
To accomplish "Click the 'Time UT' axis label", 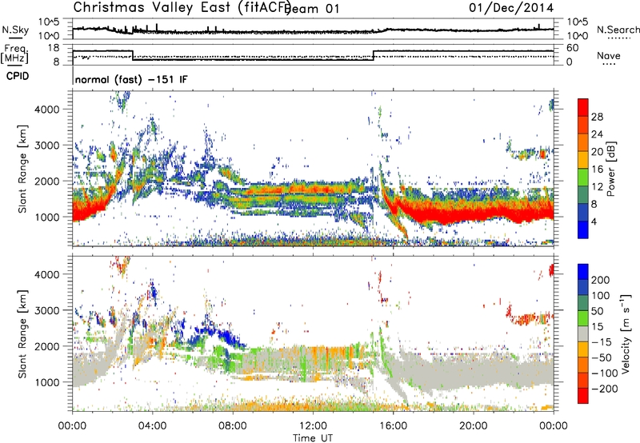I will point(313,438).
